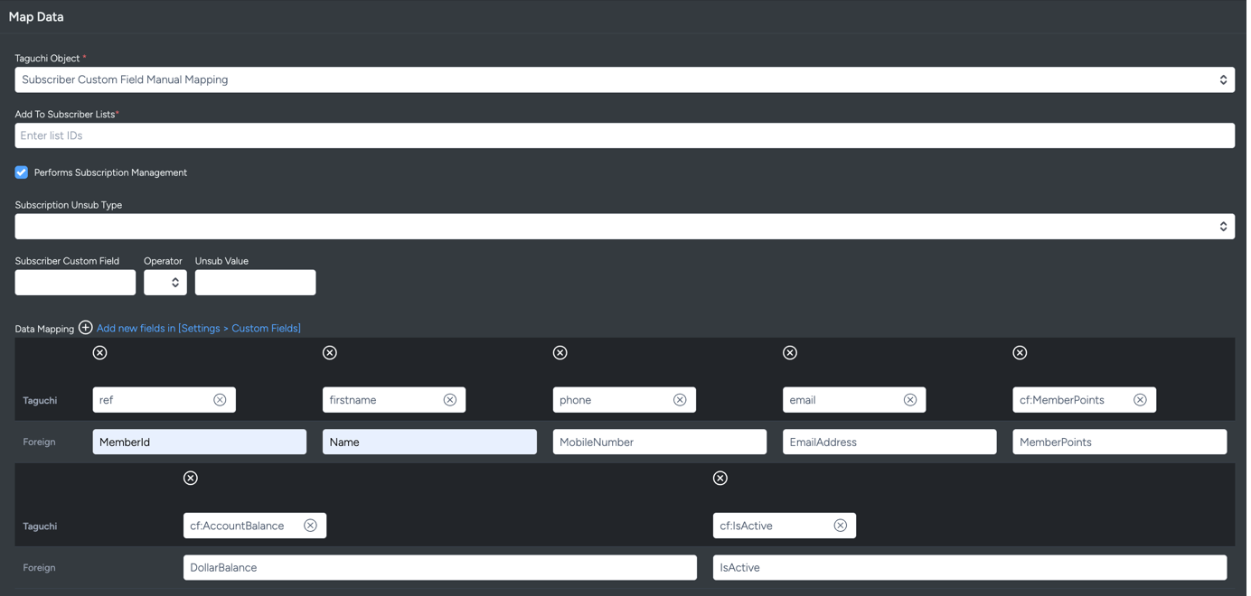Open the Operator dropdown
Viewport: 1251px width, 596px height.
pyautogui.click(x=165, y=282)
